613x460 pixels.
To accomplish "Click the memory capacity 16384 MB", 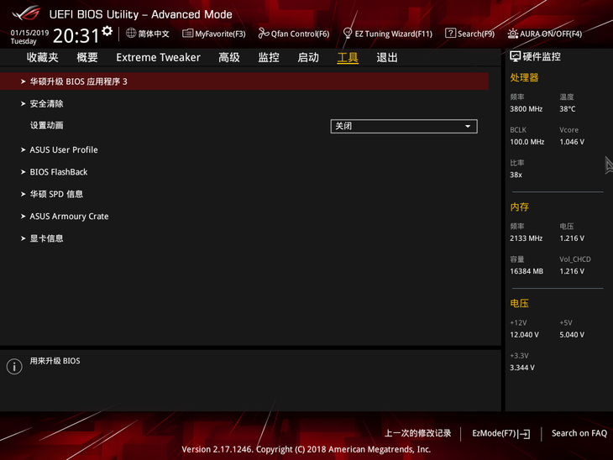I will point(527,271).
